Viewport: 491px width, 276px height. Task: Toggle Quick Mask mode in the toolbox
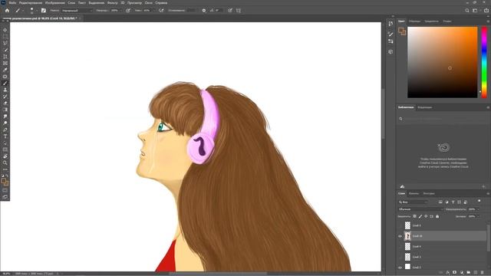click(5, 190)
